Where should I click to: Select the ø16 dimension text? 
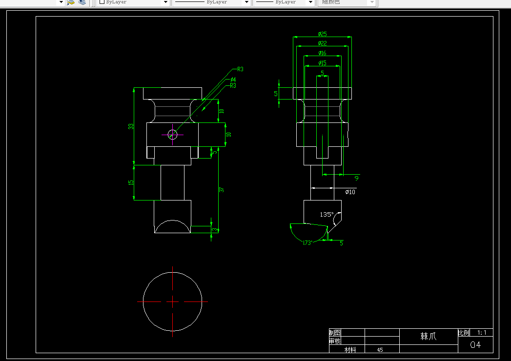click(x=322, y=53)
